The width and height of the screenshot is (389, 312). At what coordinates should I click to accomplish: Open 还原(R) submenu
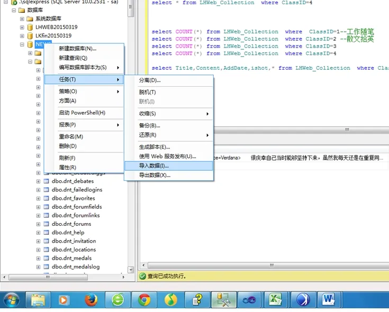pos(169,135)
